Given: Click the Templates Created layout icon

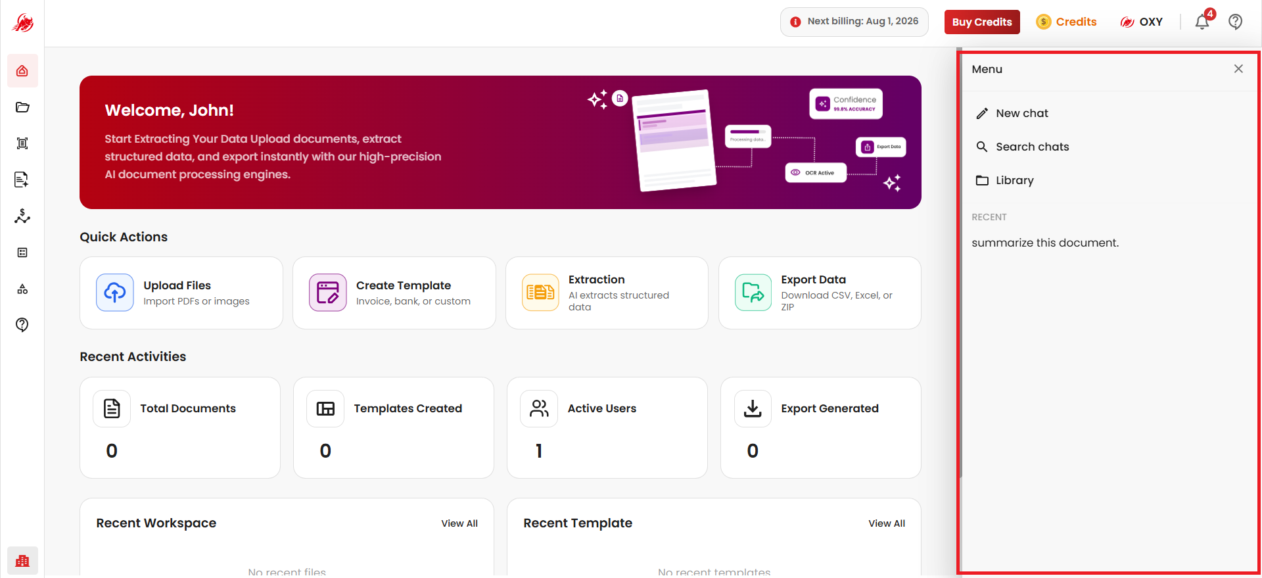Looking at the screenshot, I should [x=325, y=408].
